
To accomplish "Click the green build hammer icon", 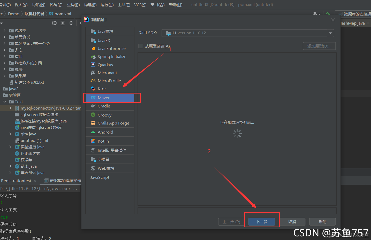I will pyautogui.click(x=328, y=14).
